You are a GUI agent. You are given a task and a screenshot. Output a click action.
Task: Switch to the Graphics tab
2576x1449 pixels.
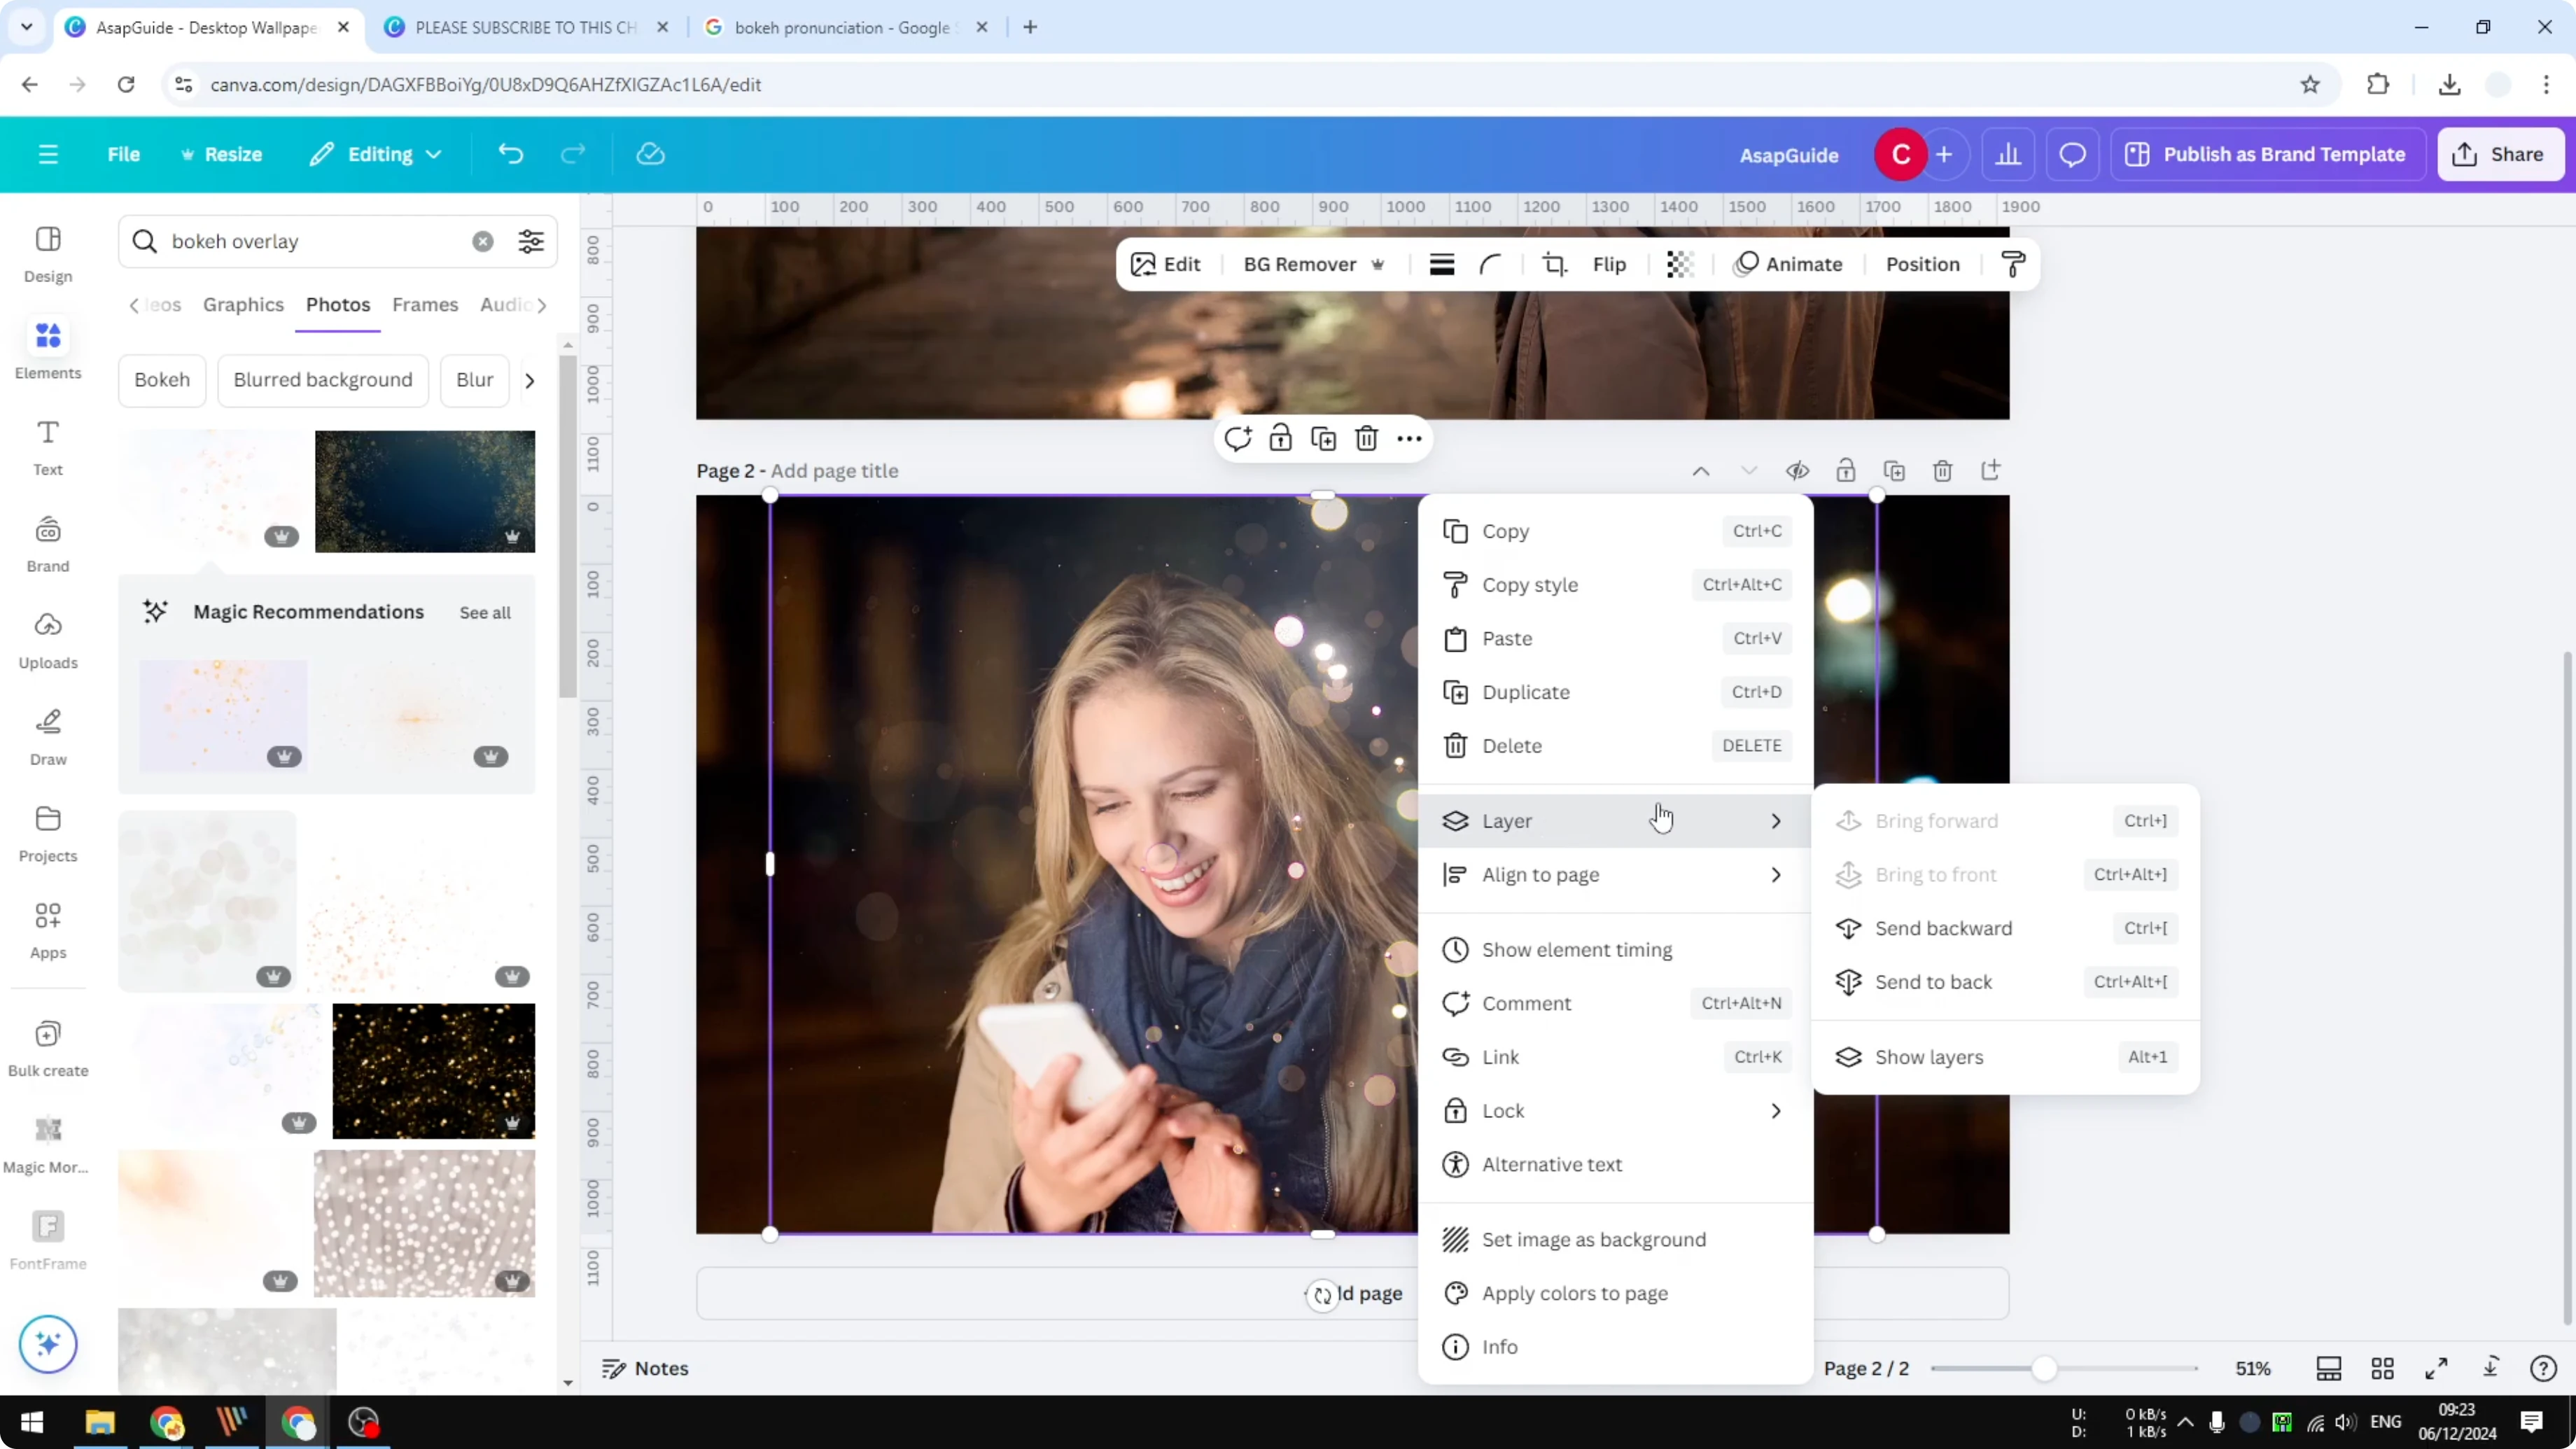[x=243, y=305]
